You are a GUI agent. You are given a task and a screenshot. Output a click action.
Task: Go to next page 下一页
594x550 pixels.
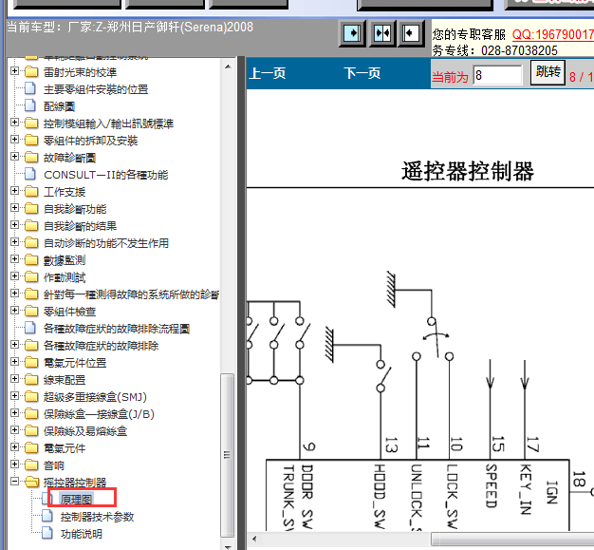[362, 73]
